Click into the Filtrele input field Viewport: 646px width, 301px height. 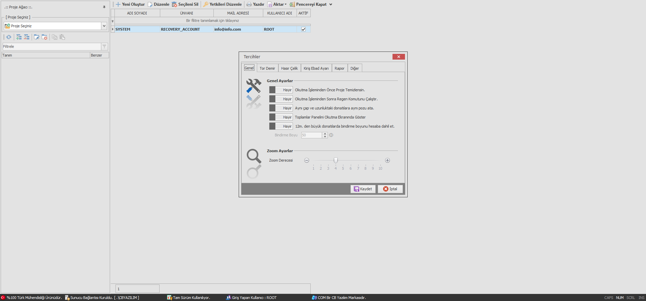[x=52, y=46]
